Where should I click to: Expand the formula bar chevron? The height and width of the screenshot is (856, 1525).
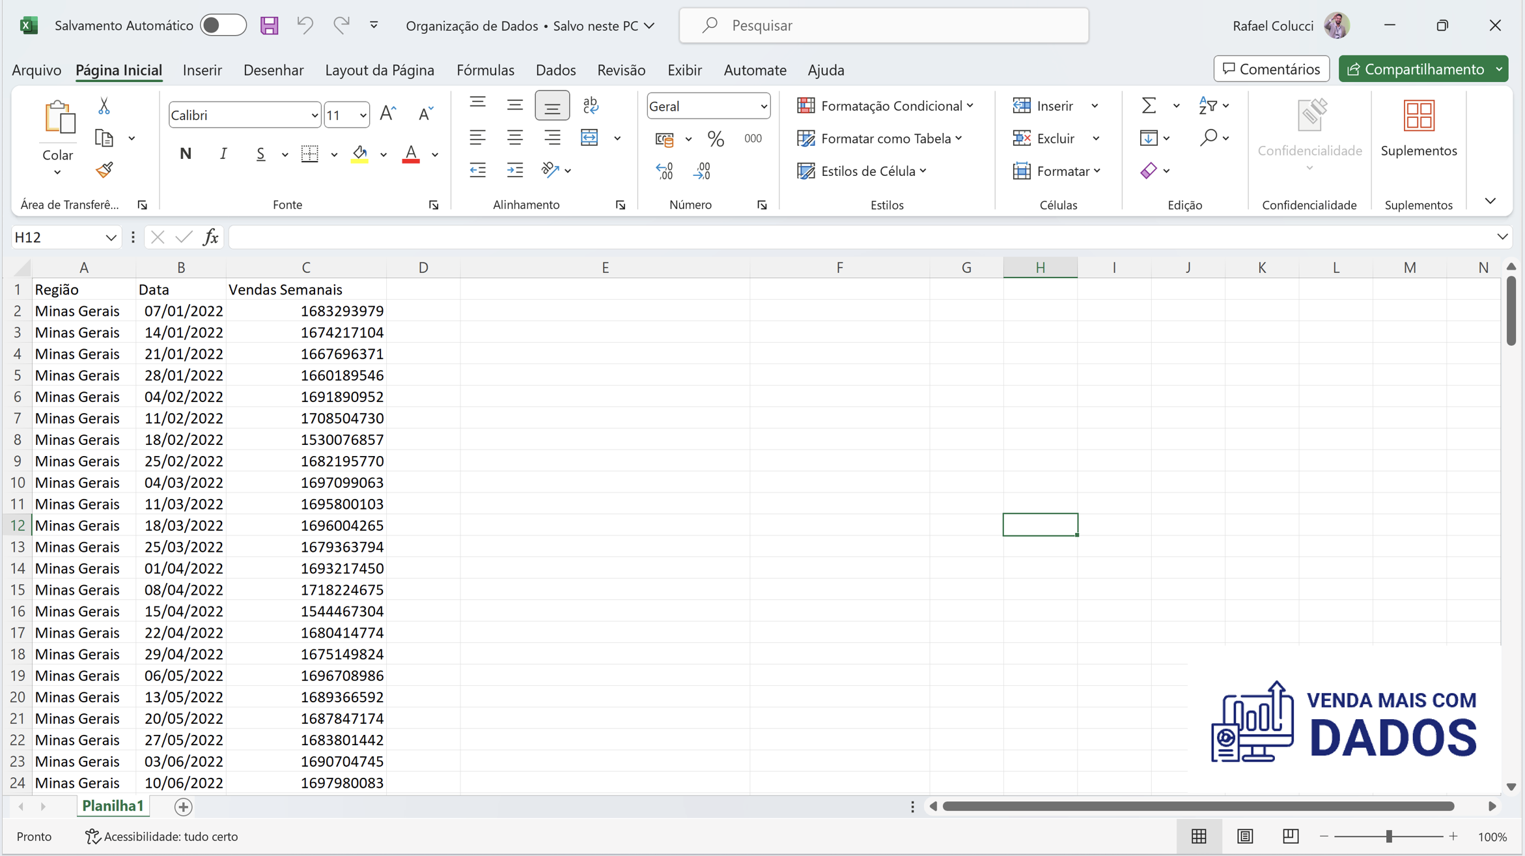click(x=1502, y=236)
